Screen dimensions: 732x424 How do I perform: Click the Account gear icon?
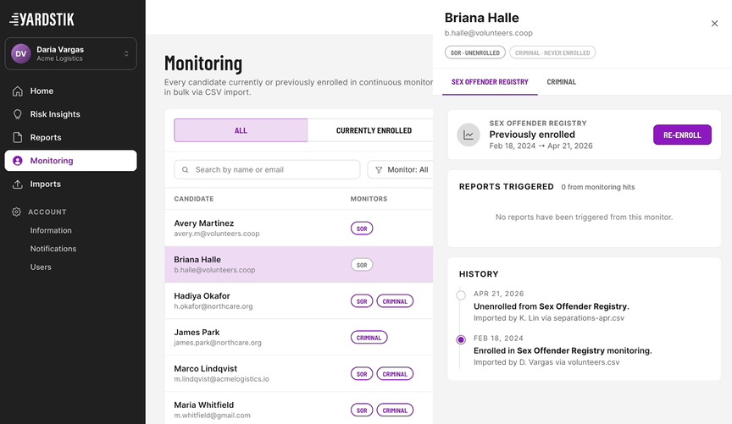[x=16, y=212]
